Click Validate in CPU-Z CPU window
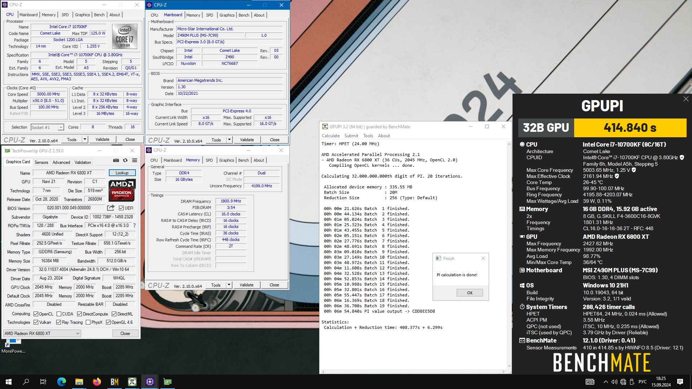692x389 pixels. [102, 139]
